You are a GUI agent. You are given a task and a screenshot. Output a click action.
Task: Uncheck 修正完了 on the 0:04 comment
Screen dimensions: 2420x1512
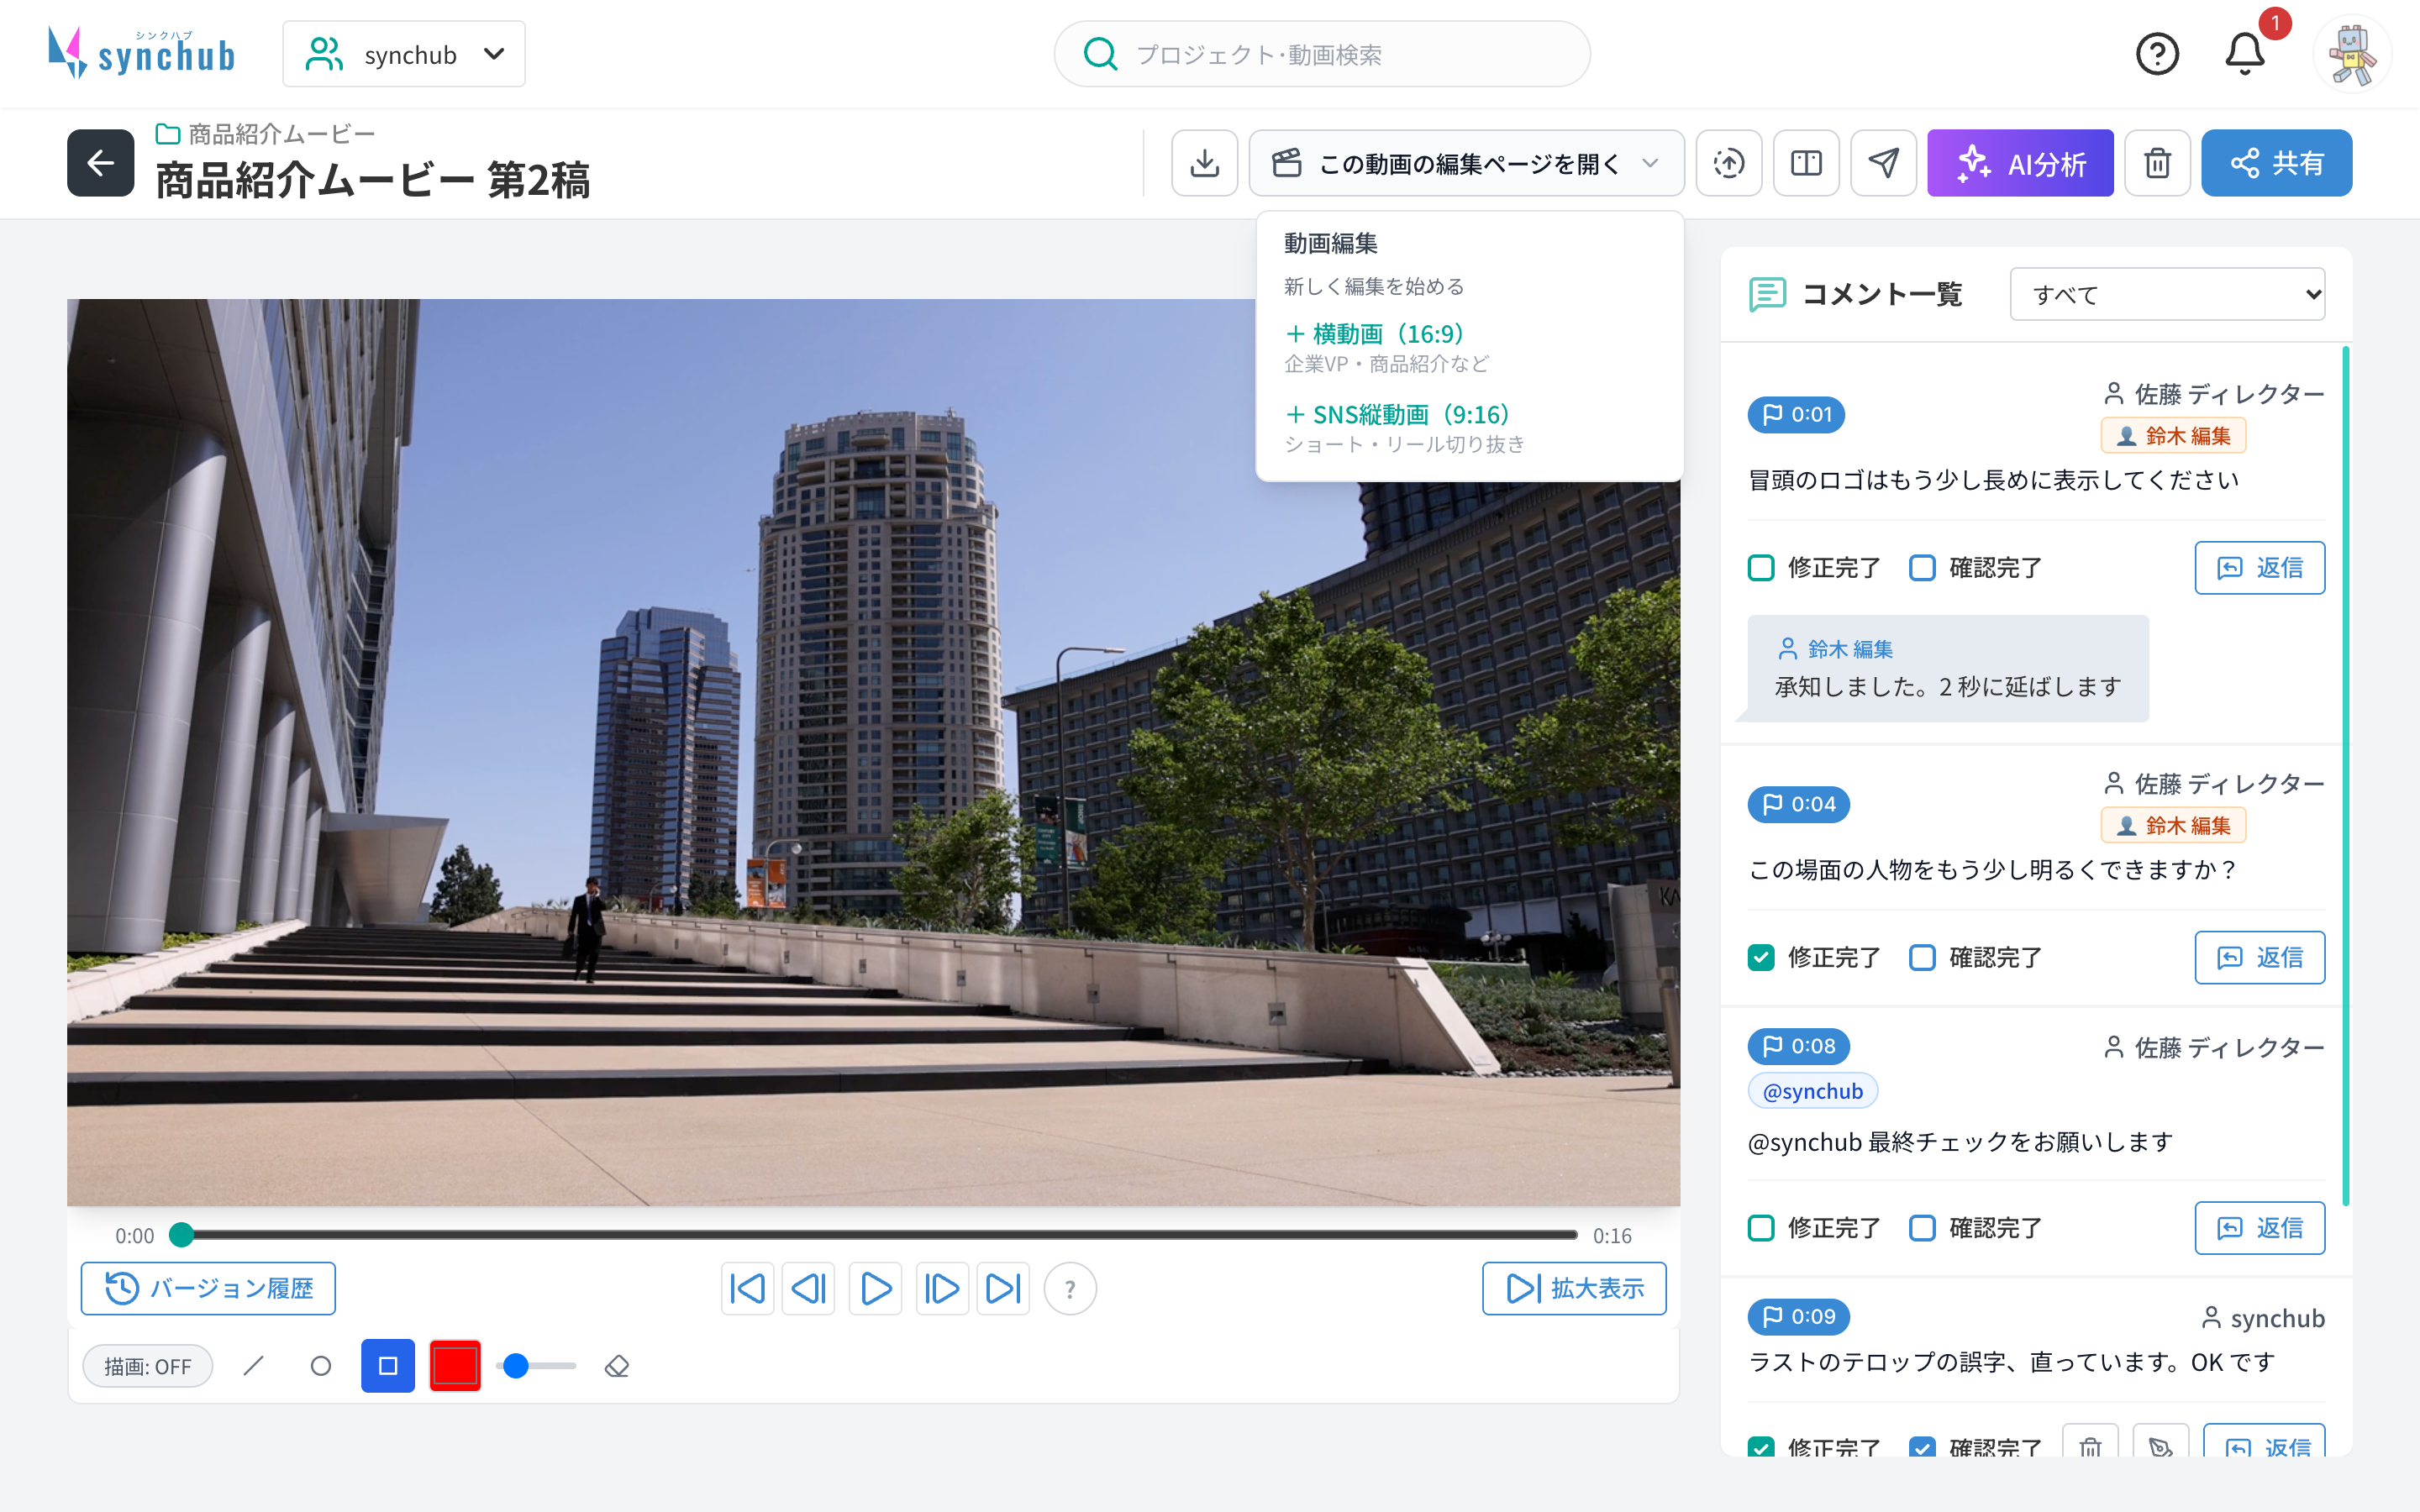pos(1761,957)
